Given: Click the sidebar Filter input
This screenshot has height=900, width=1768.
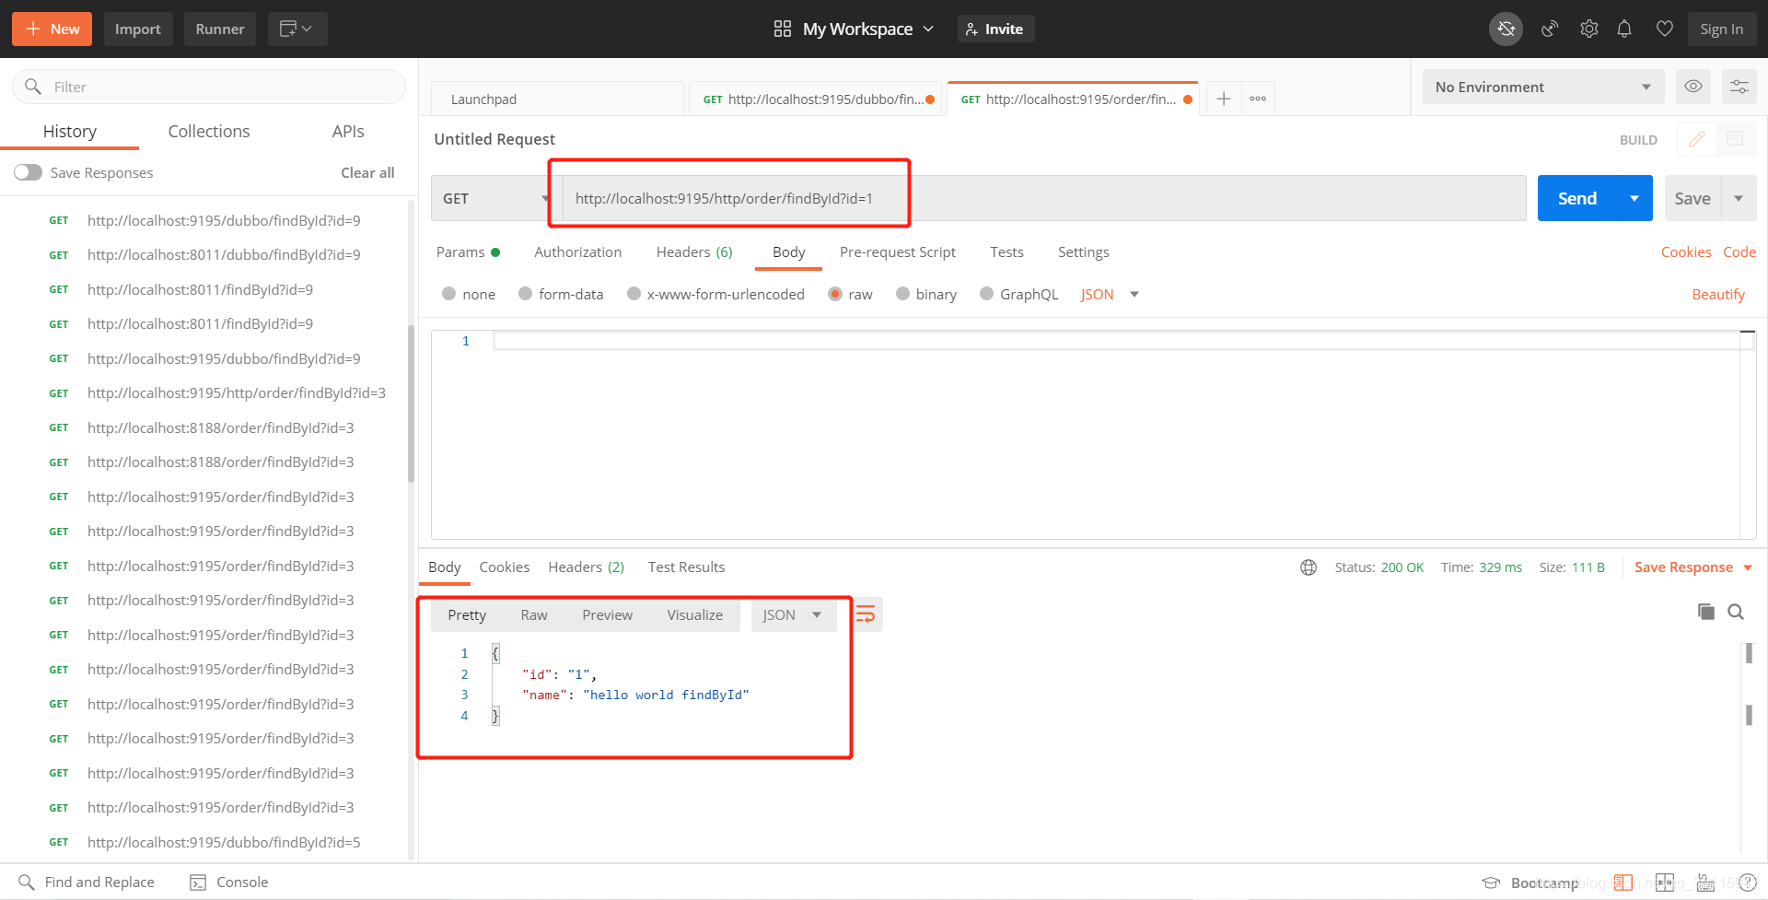Looking at the screenshot, I should [x=209, y=87].
